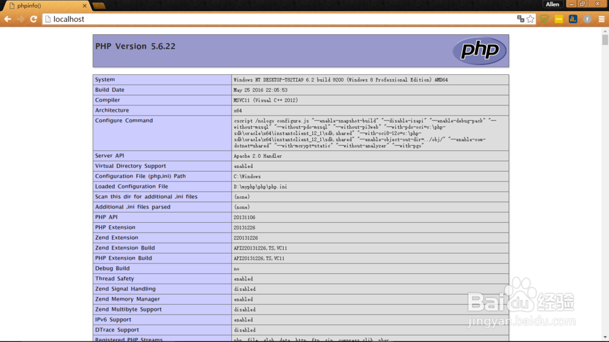Click the scrollbar down arrow
609x342 pixels.
pyautogui.click(x=605, y=337)
